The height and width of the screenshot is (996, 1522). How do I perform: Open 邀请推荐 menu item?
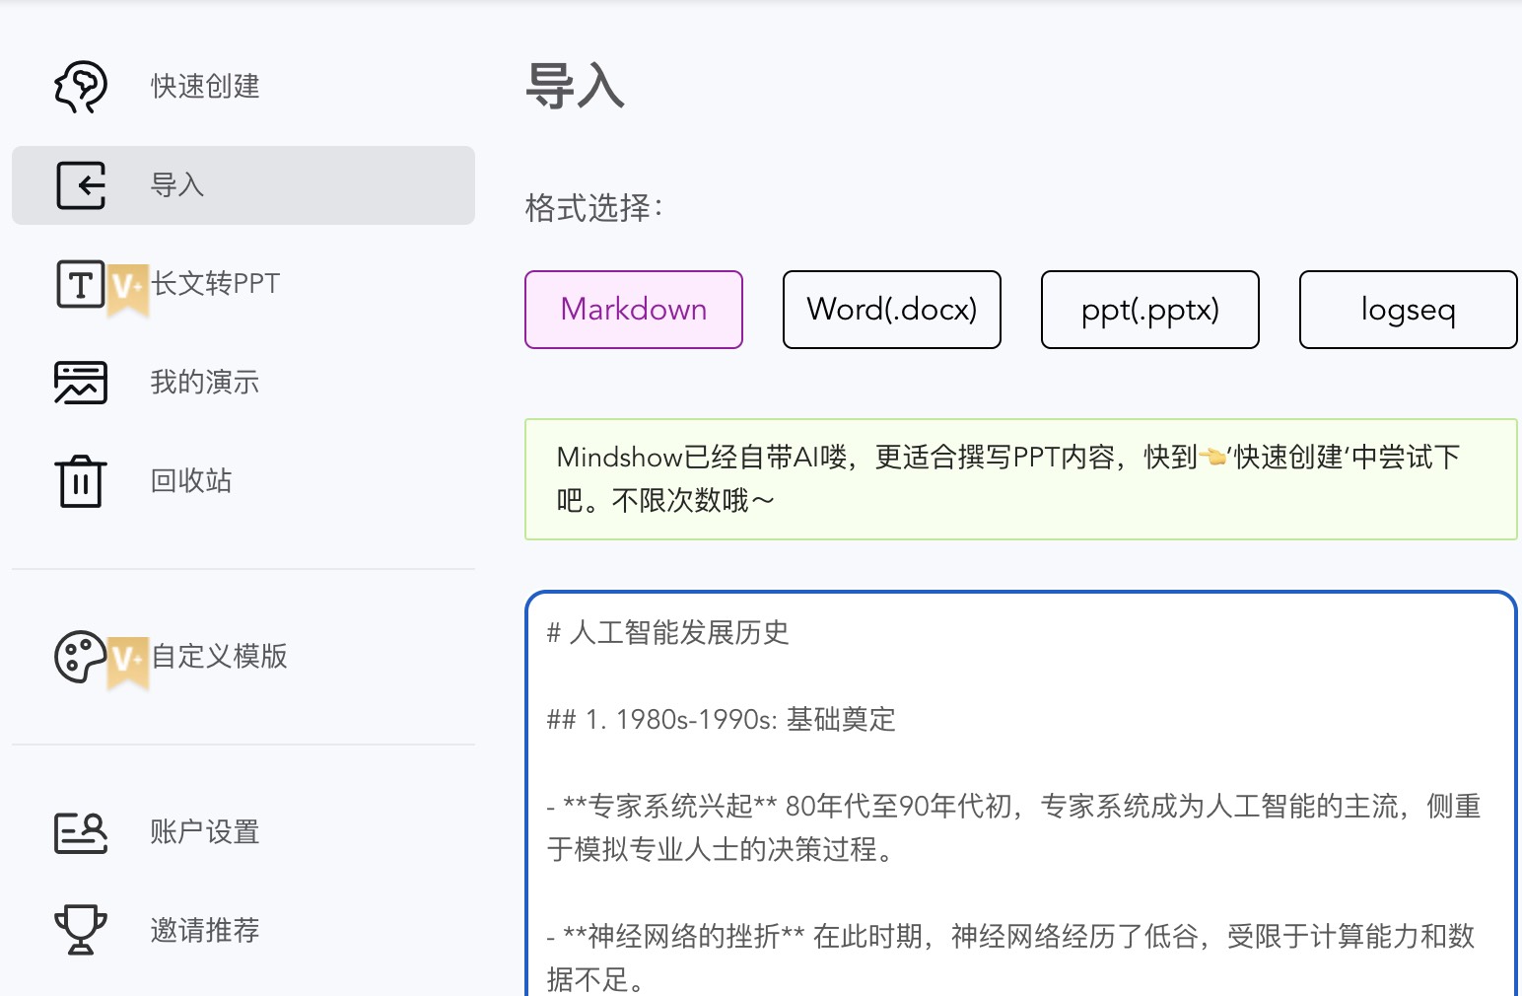click(x=205, y=930)
